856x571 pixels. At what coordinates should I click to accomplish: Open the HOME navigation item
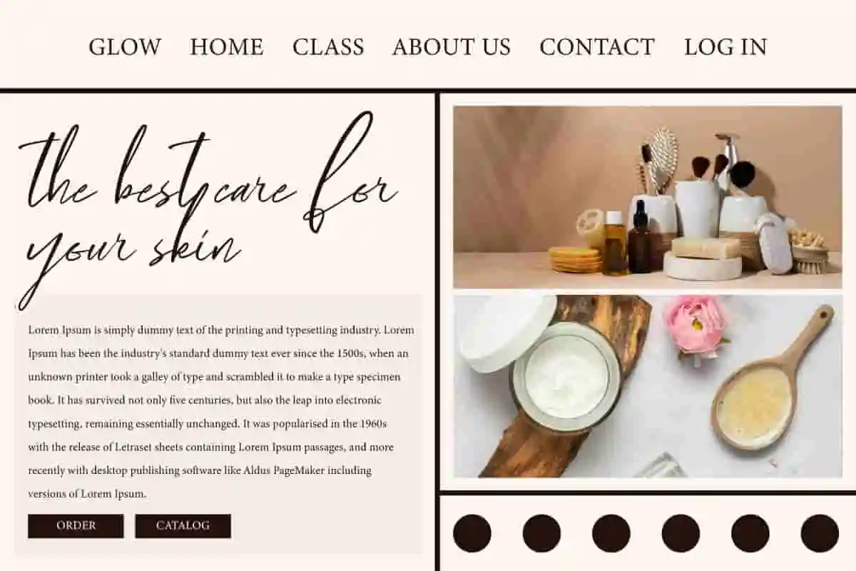click(227, 47)
